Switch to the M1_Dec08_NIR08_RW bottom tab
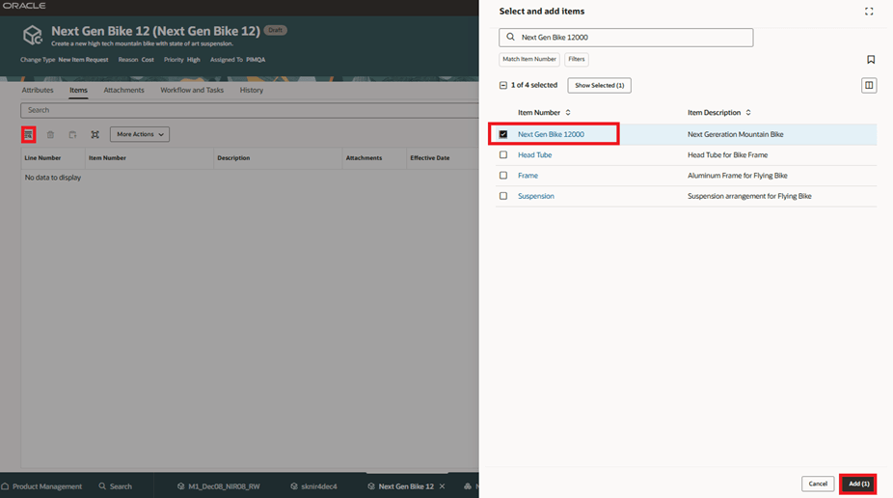The width and height of the screenshot is (893, 498). point(219,486)
